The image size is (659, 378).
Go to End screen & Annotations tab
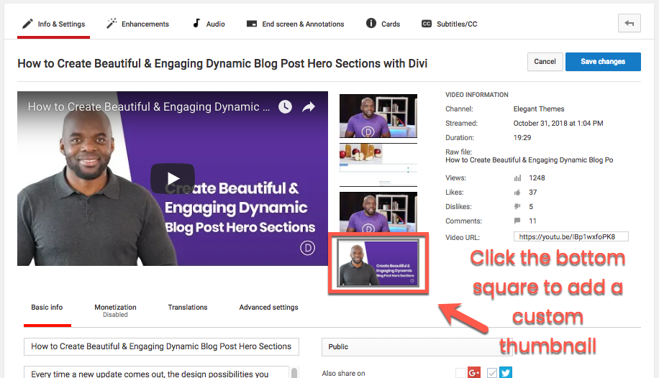tap(295, 24)
